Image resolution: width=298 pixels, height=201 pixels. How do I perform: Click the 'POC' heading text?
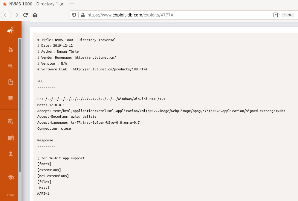point(40,81)
